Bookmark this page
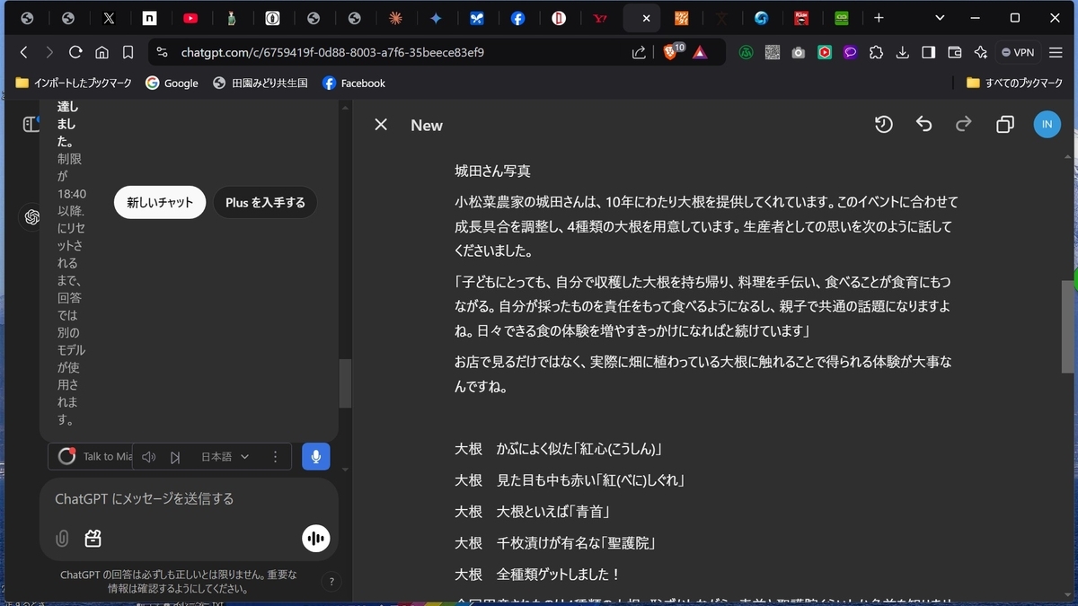Image resolution: width=1078 pixels, height=606 pixels. point(128,52)
